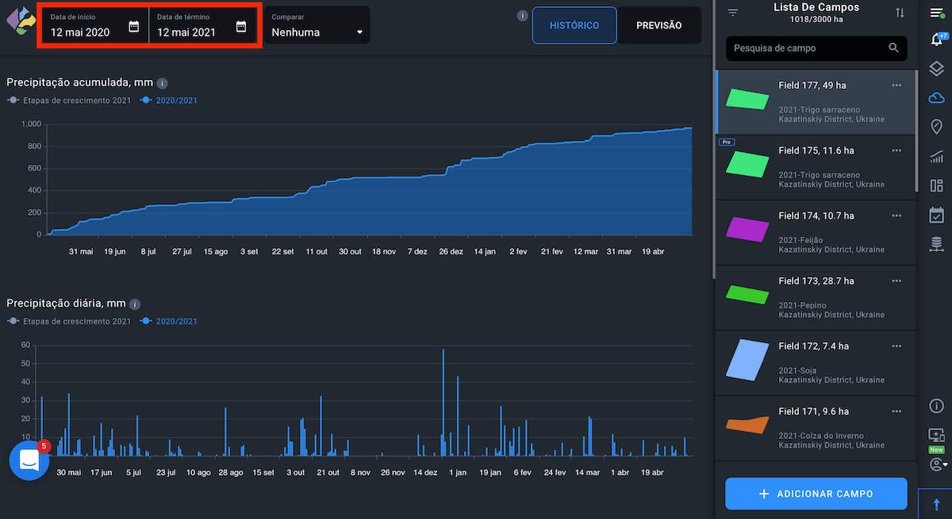Click the ADICIONAR CAMPO button

[x=816, y=494]
